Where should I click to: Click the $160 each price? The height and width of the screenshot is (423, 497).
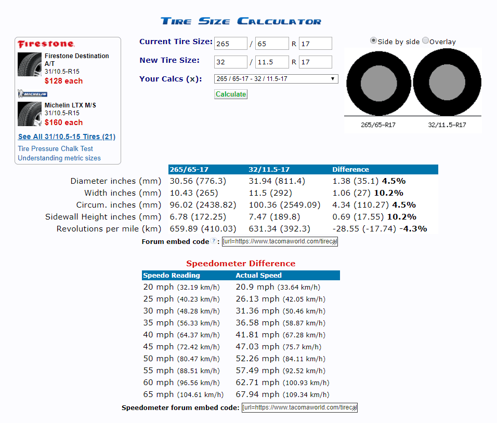[x=64, y=122]
